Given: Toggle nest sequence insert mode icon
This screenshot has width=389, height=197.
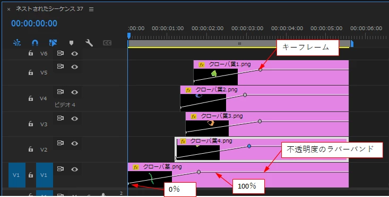Looking at the screenshot, I should pyautogui.click(x=17, y=43).
